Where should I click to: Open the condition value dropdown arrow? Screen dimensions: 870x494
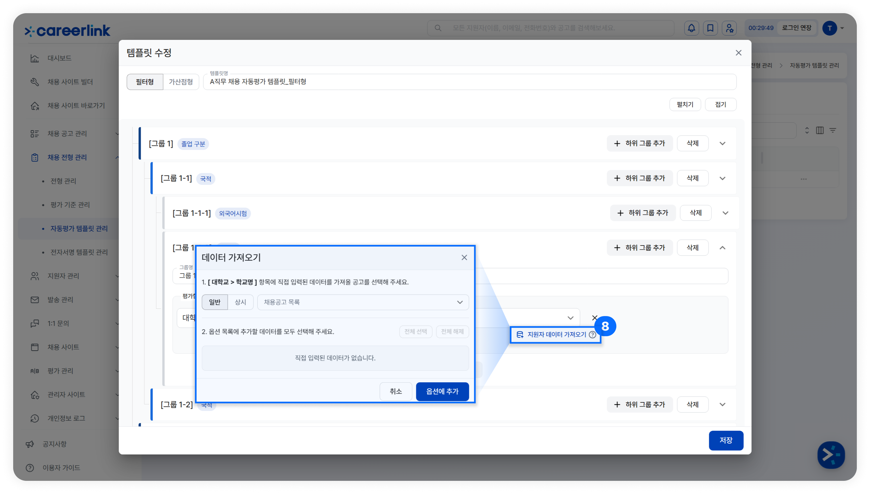[570, 318]
